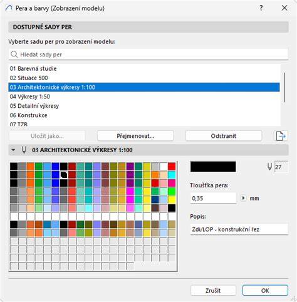Click the pen icon in section header

[x=24, y=150]
